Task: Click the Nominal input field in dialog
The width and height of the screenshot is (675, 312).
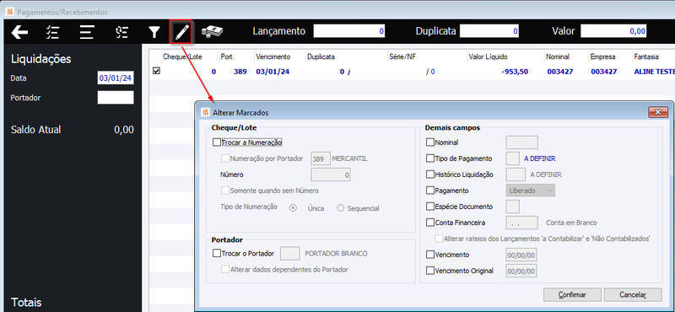Action: pos(521,142)
